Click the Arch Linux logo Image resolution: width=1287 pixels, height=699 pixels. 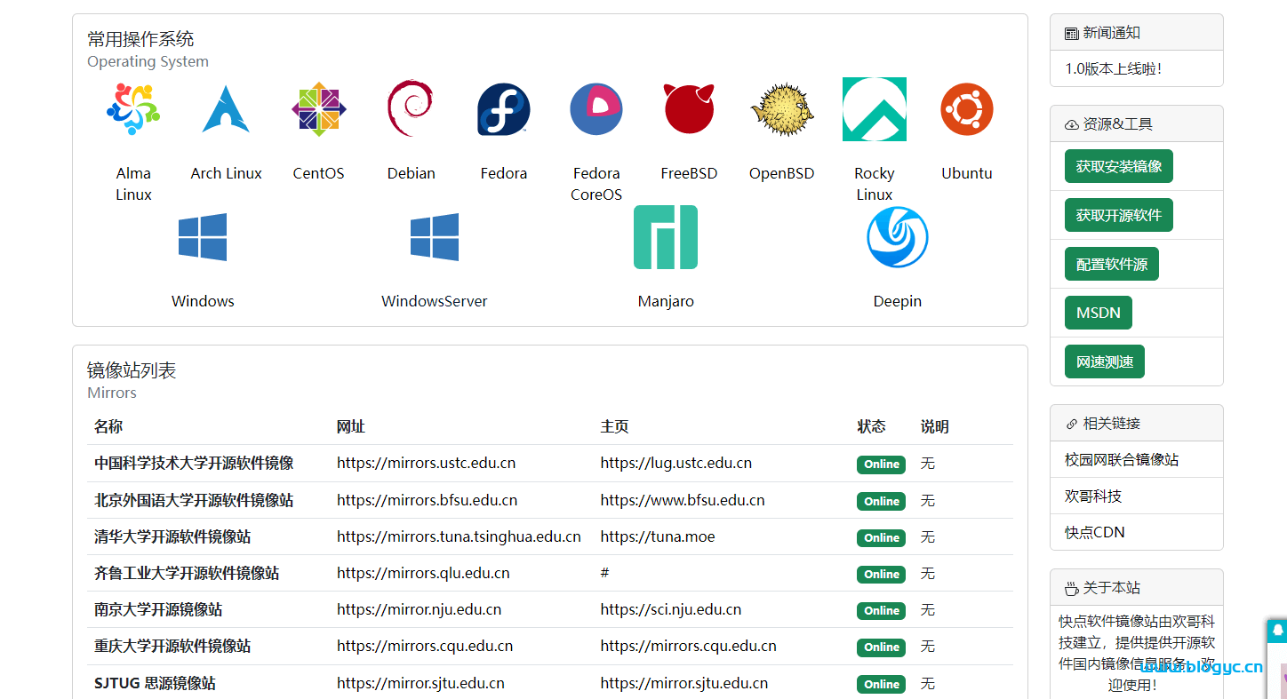[226, 109]
